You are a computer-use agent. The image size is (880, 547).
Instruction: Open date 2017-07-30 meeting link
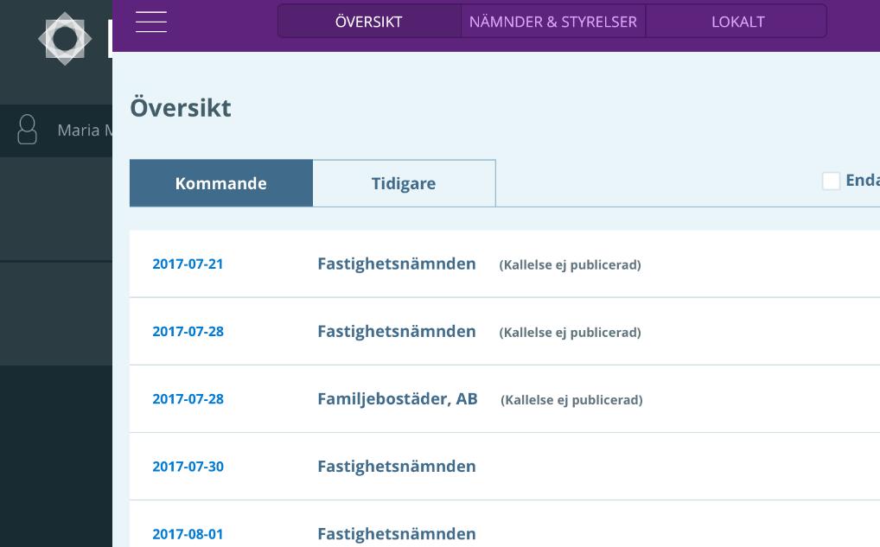coord(188,467)
